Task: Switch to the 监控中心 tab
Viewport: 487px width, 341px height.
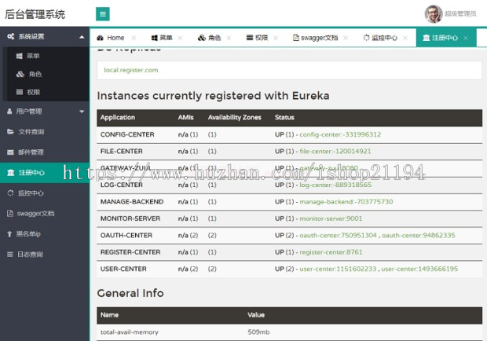Action: coord(384,38)
